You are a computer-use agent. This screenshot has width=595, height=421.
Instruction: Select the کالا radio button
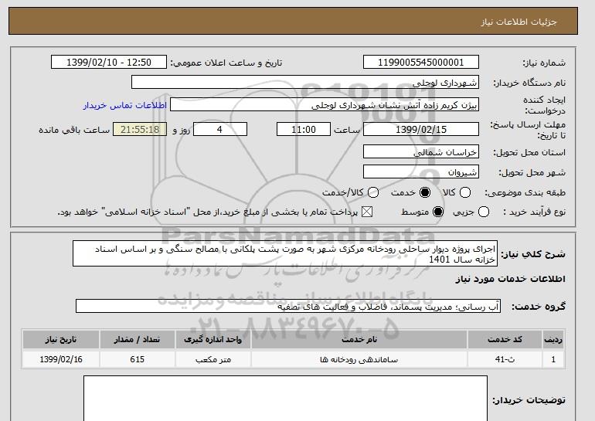point(465,192)
